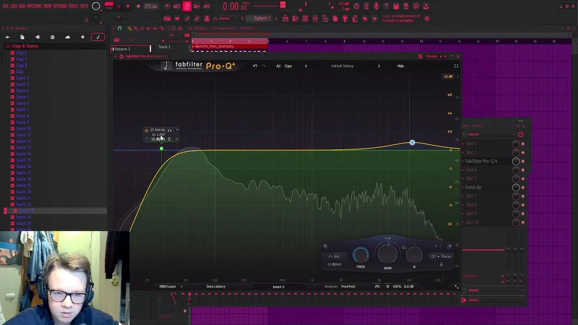
Task: Select the blue high band node
Action: coord(412,143)
